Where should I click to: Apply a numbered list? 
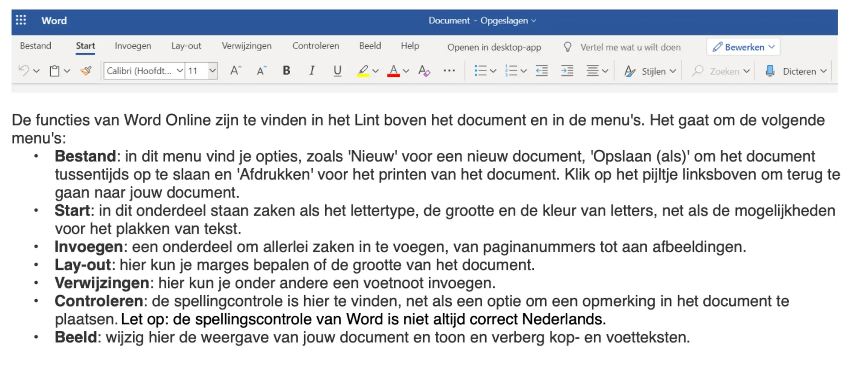click(x=511, y=70)
